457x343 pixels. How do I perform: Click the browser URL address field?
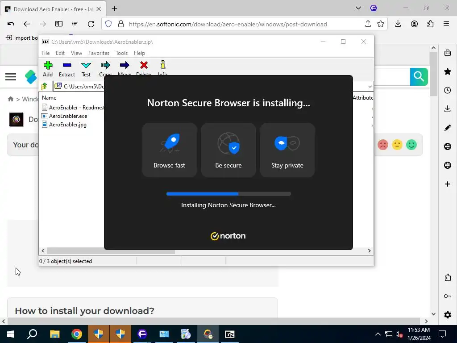(228, 24)
